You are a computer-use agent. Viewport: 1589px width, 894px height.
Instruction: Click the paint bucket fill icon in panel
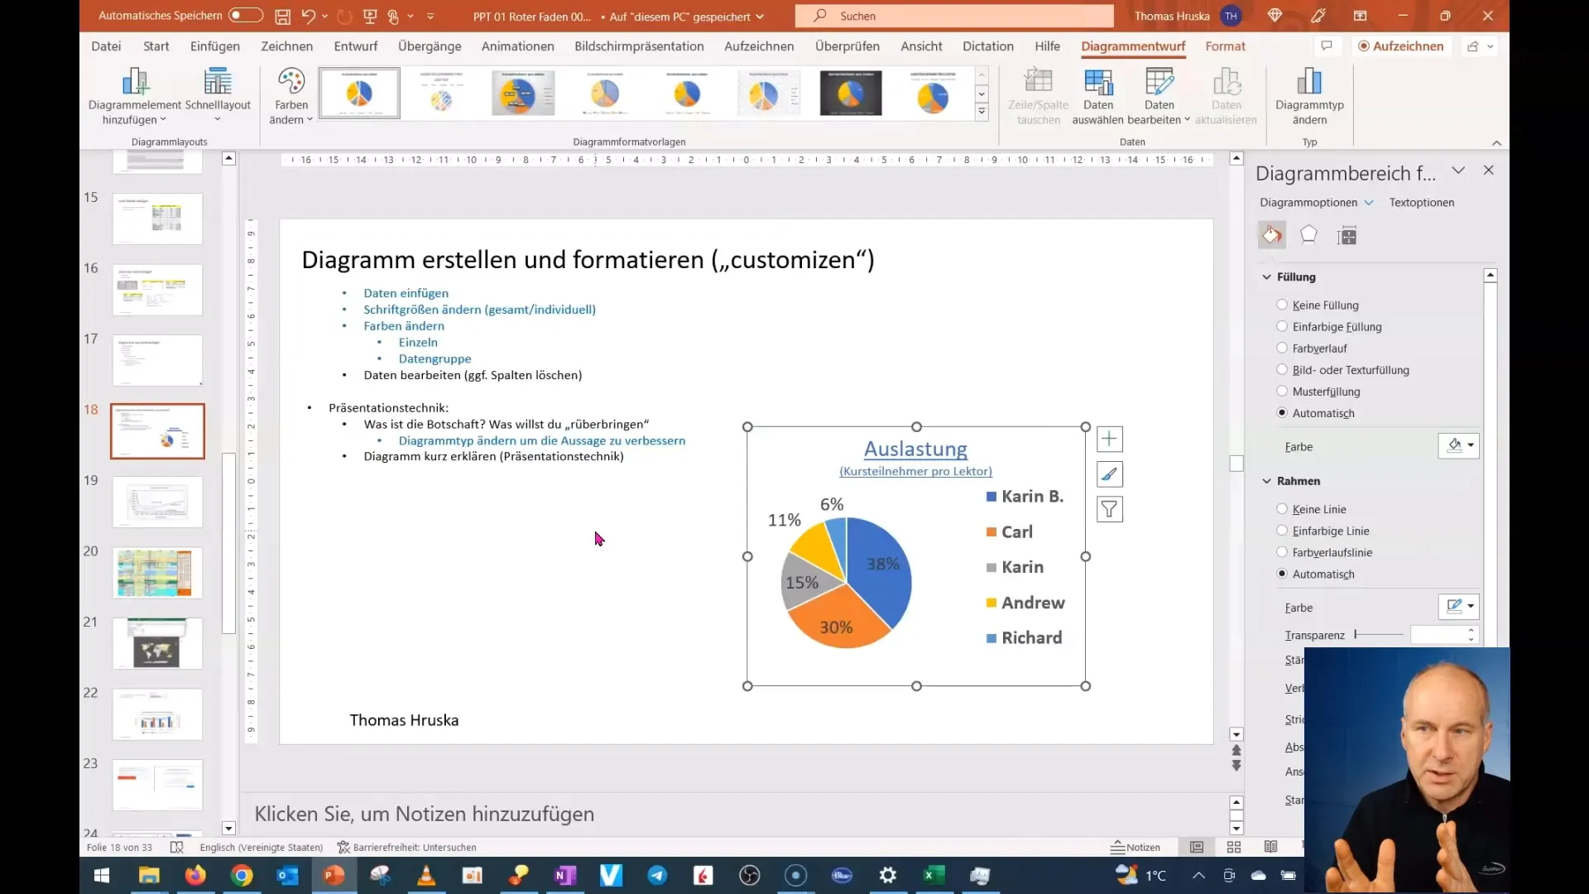(1273, 233)
